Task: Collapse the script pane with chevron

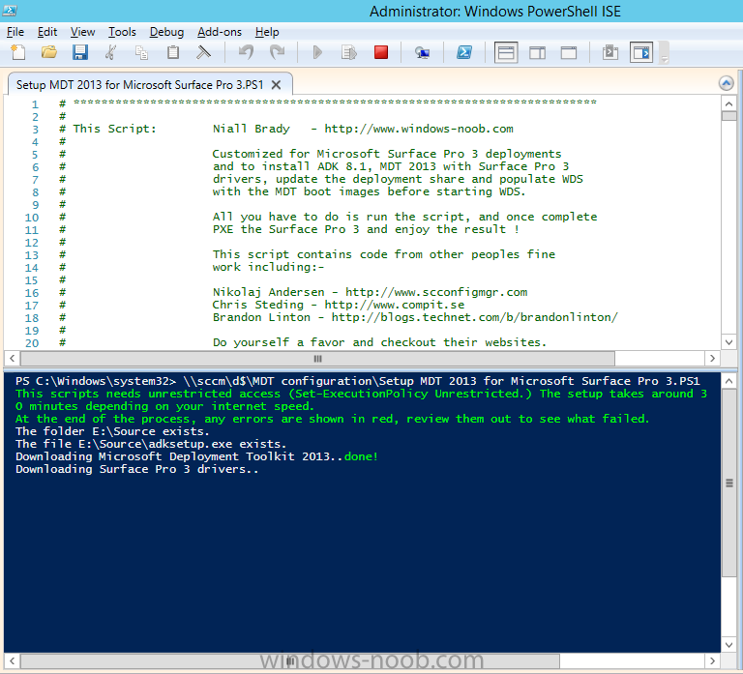Action: pyautogui.click(x=726, y=83)
